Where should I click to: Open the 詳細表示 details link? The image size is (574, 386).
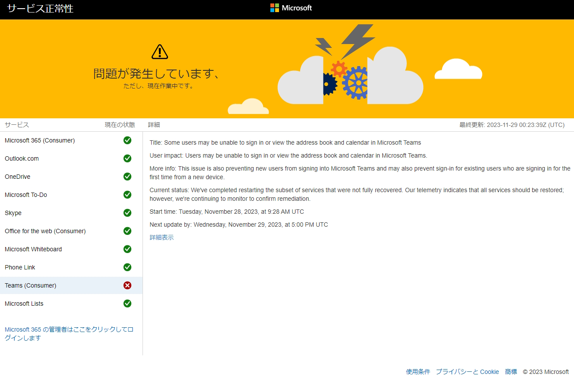[x=162, y=237]
